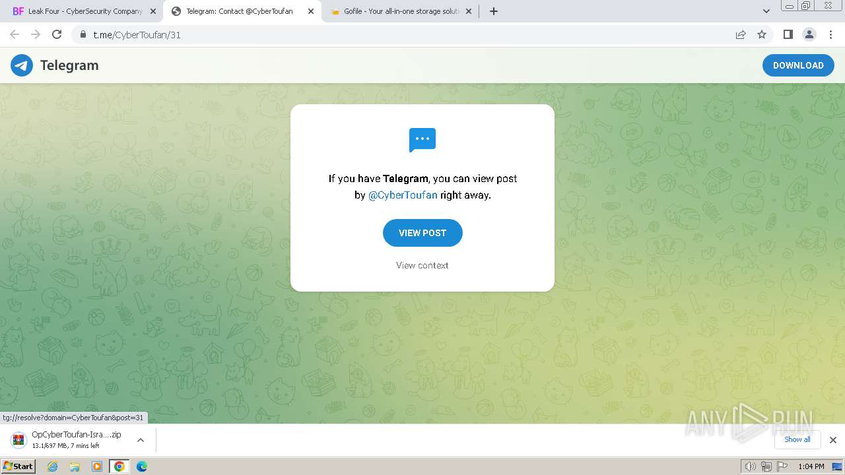
Task: Open Internet Explorer from taskbar
Action: 53,466
